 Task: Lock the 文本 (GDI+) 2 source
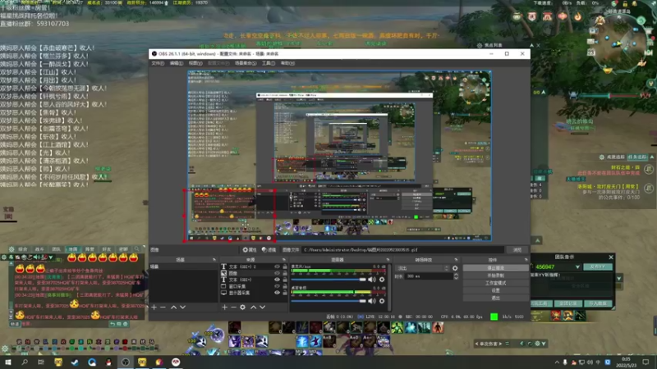tap(285, 266)
